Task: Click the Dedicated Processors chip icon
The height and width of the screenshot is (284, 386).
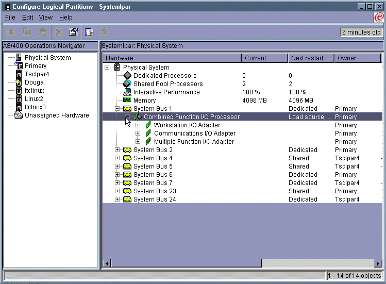Action: tap(127, 76)
